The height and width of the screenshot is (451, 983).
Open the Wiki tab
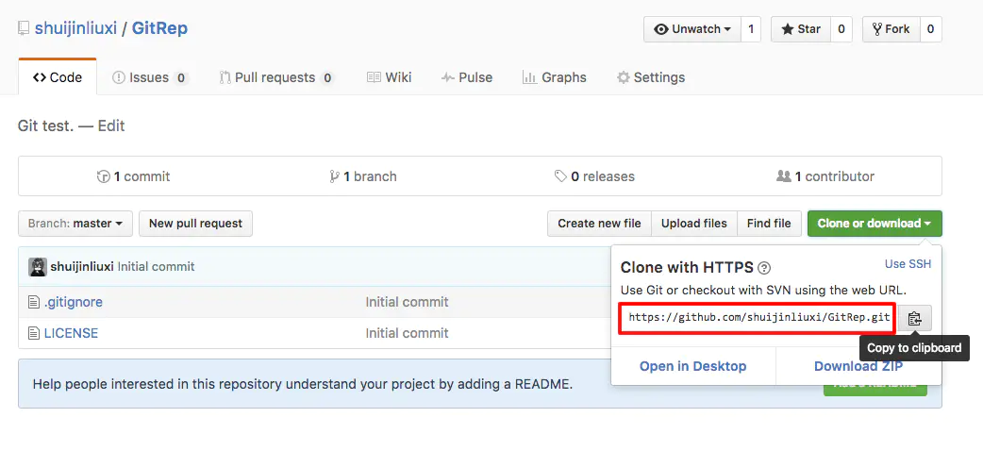pyautogui.click(x=390, y=77)
